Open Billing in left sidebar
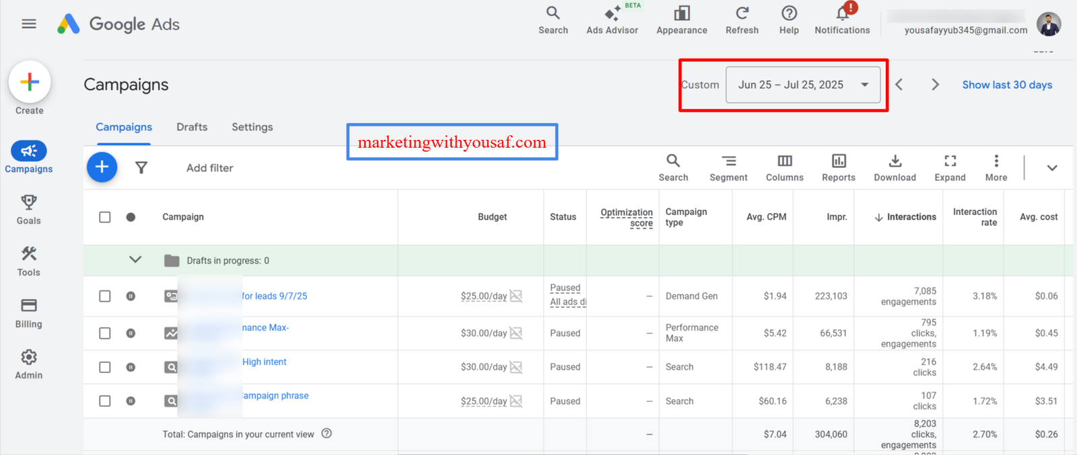Viewport: 1077px width, 455px height. click(29, 313)
